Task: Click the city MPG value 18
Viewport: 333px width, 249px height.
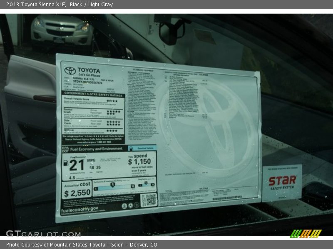Action: tap(92, 168)
